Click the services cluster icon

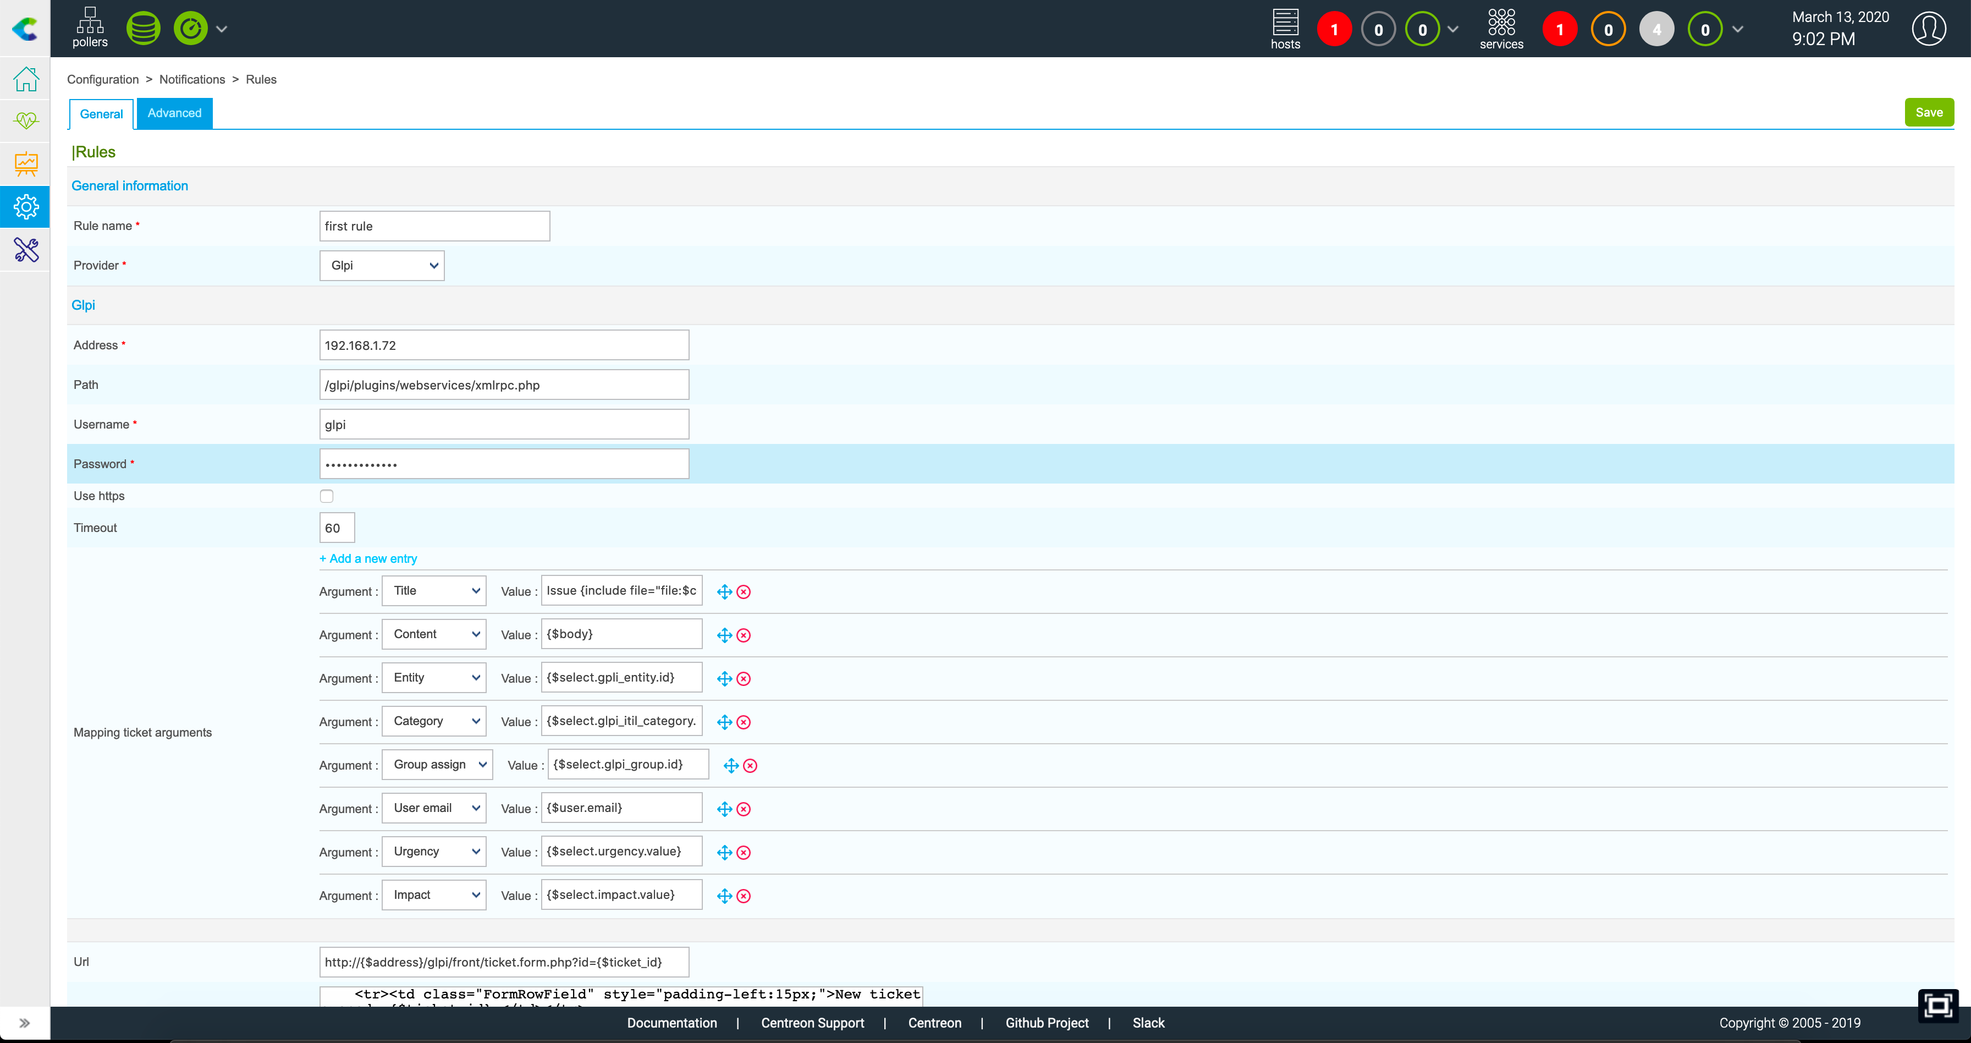click(1501, 22)
